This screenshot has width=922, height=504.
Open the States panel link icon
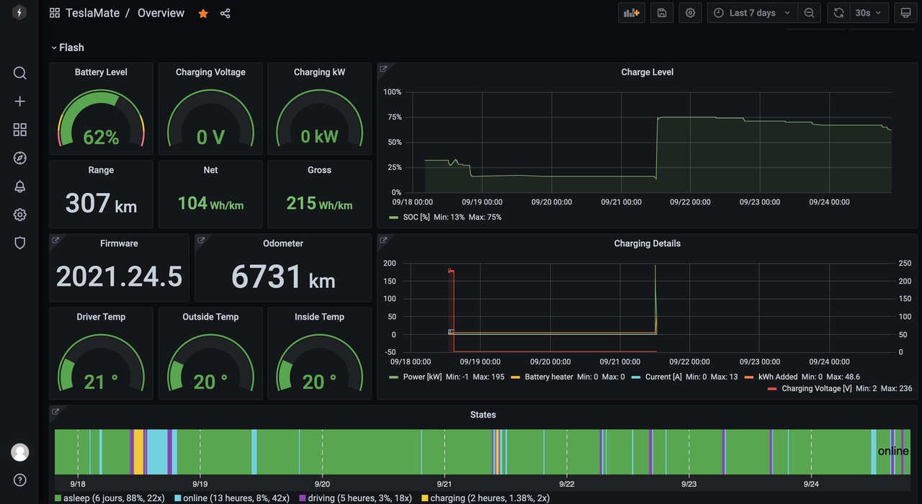coord(55,412)
